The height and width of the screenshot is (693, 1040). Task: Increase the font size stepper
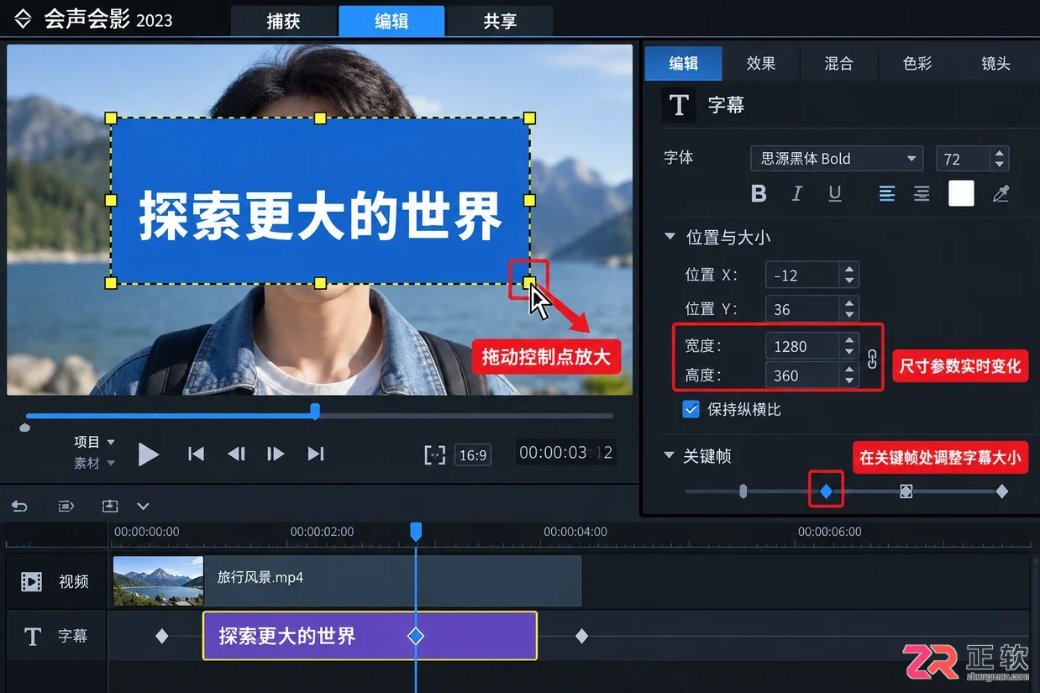tap(999, 153)
